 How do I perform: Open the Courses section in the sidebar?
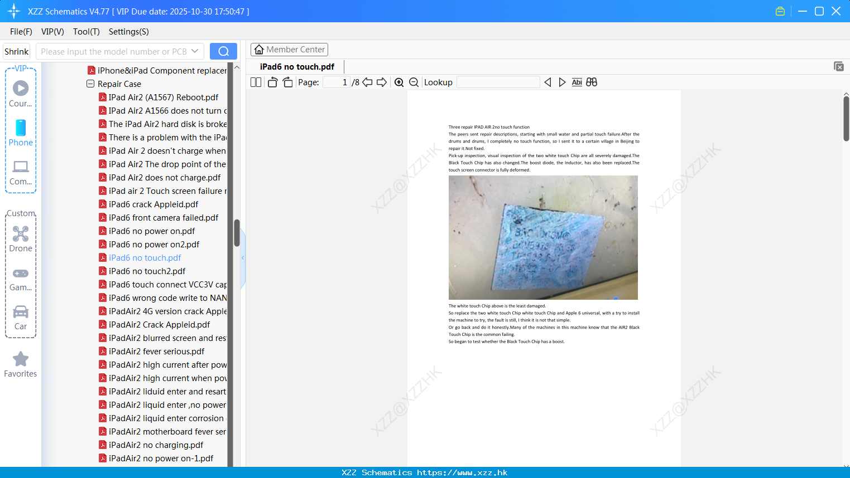coord(21,94)
